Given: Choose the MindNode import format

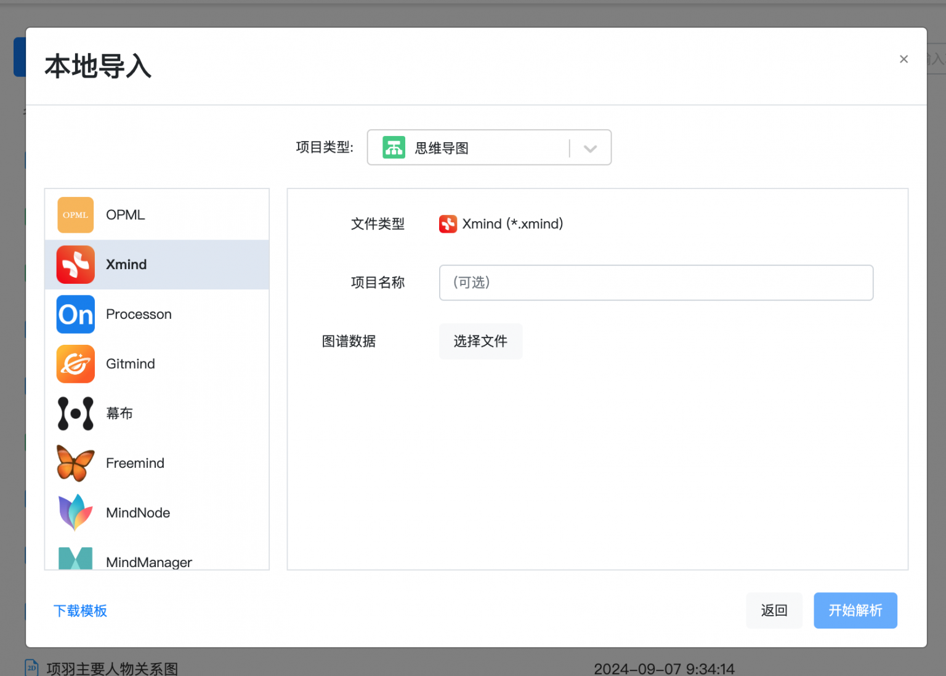Looking at the screenshot, I should 75,512.
